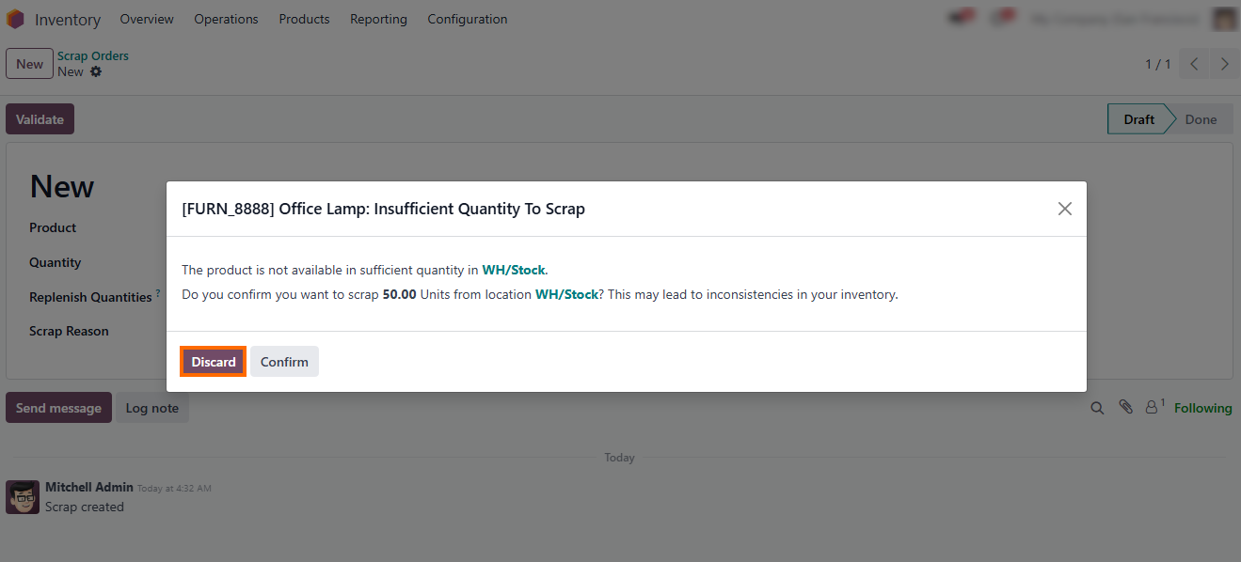This screenshot has width=1241, height=562.
Task: Show followers list via person icon
Action: (x=1153, y=407)
